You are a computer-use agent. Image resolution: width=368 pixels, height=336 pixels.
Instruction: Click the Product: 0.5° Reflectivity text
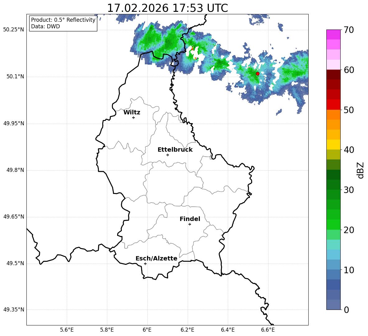tap(63, 20)
